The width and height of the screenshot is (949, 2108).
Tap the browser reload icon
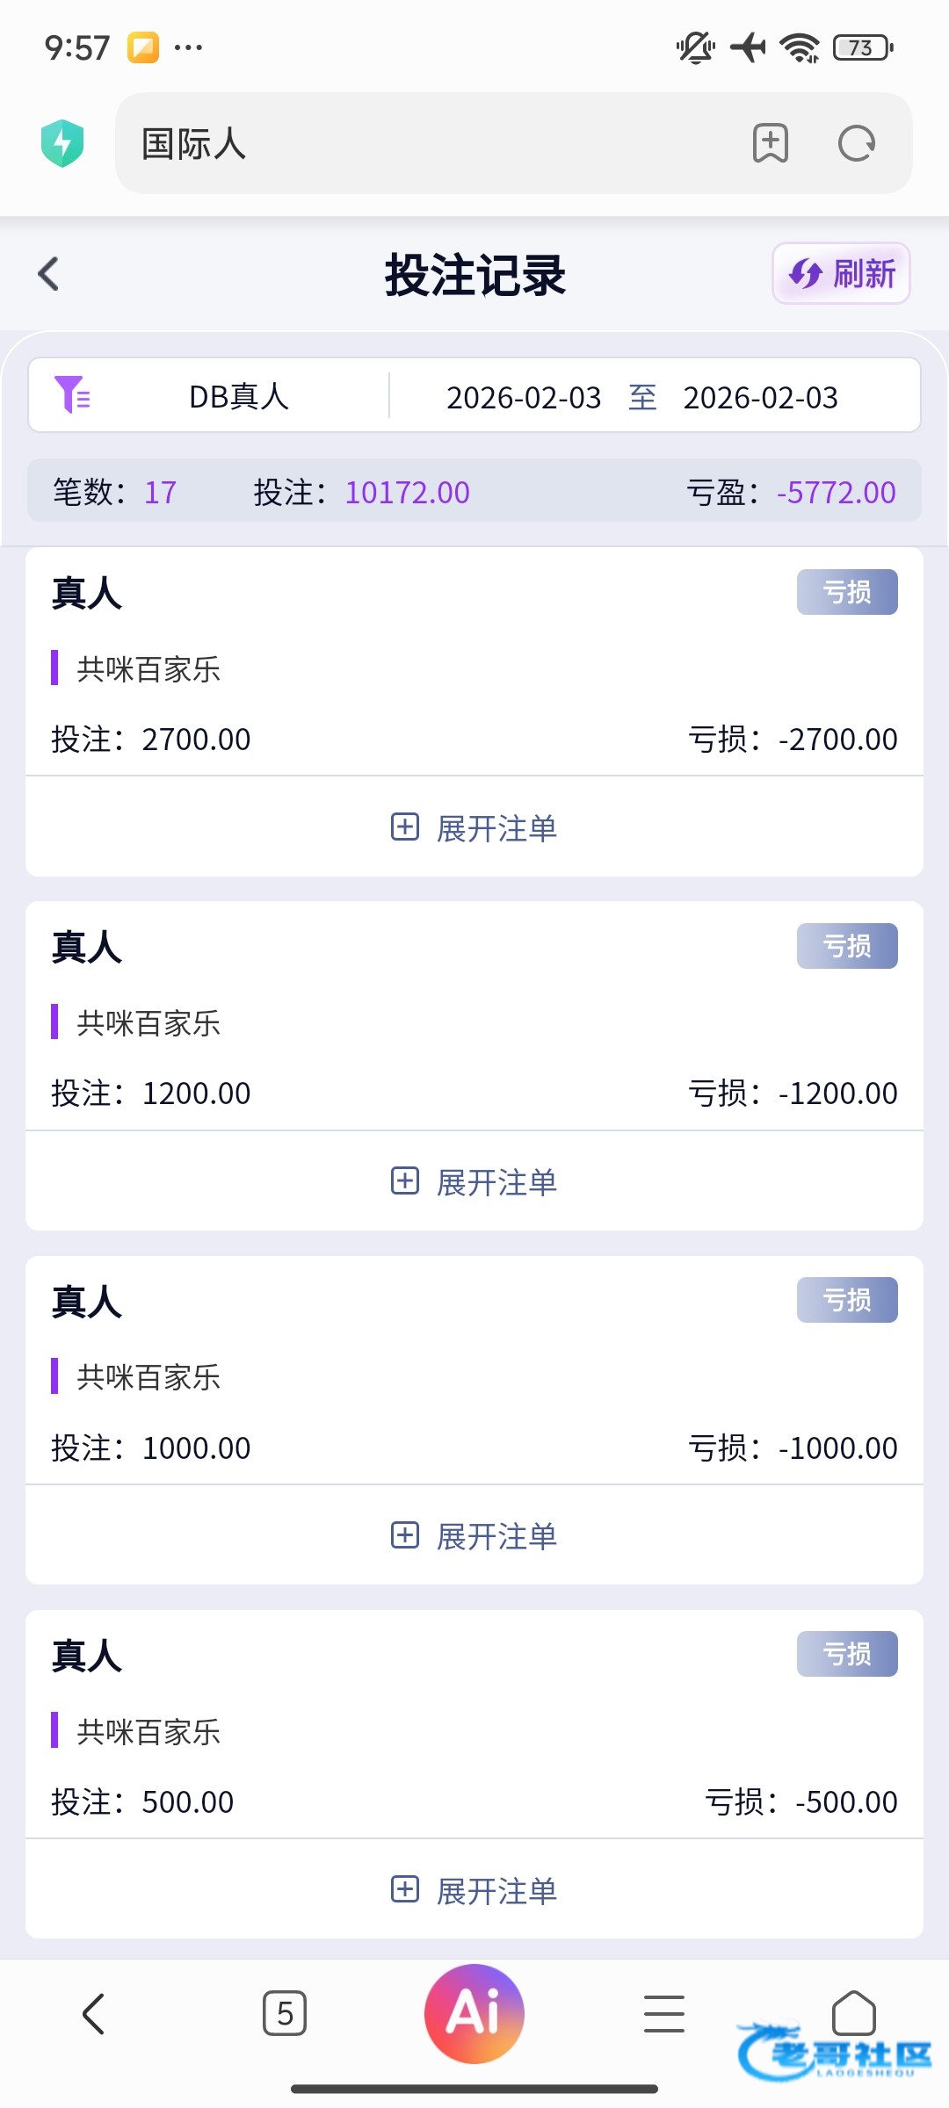click(x=856, y=143)
